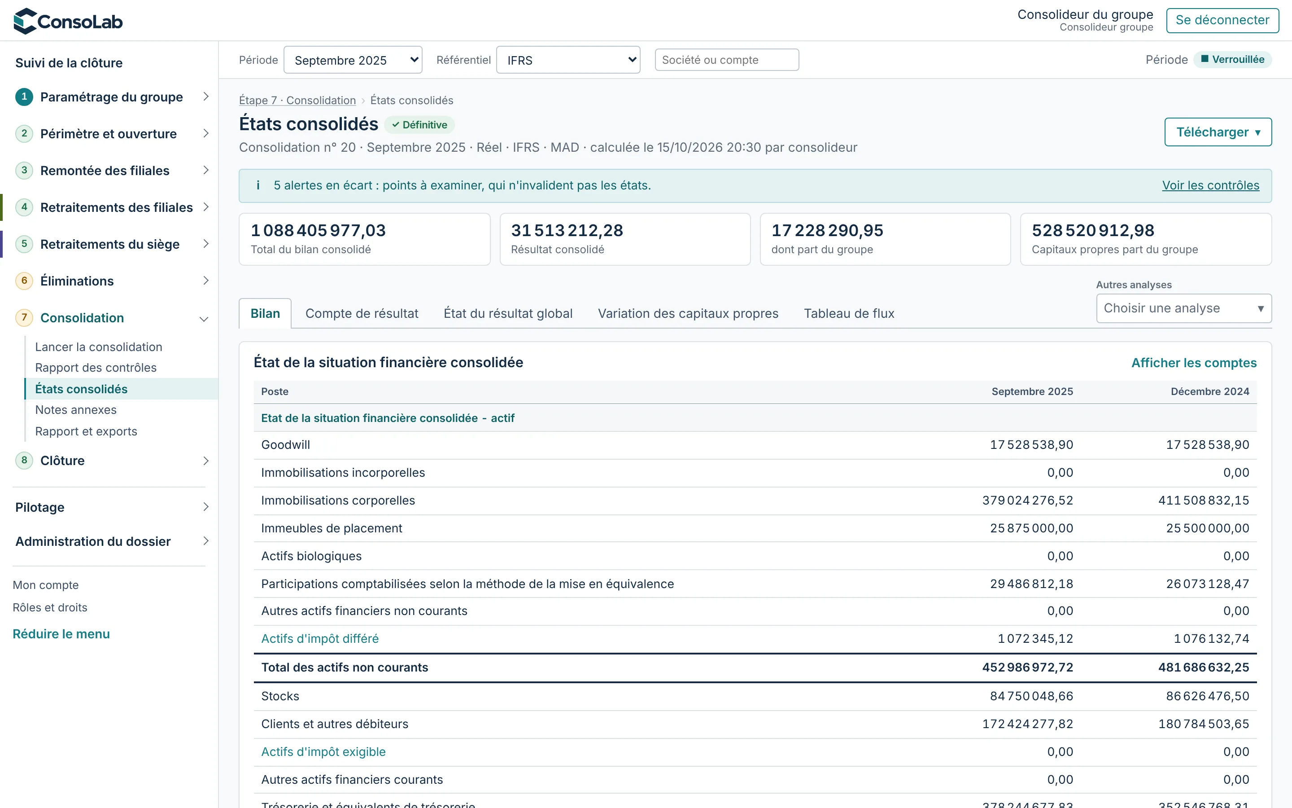Screen dimensions: 1292x808
Task: Follow Voir les contrôles link
Action: click(1210, 185)
